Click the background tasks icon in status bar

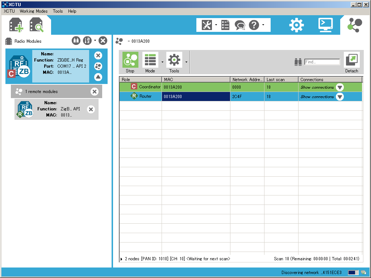364,273
